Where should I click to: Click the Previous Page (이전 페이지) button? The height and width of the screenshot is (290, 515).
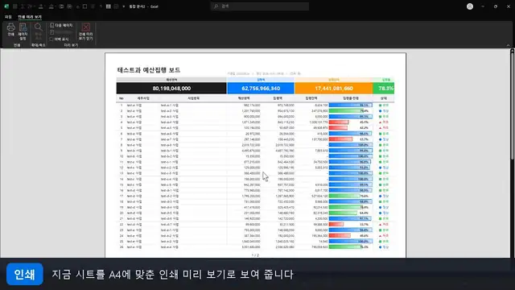click(x=61, y=32)
